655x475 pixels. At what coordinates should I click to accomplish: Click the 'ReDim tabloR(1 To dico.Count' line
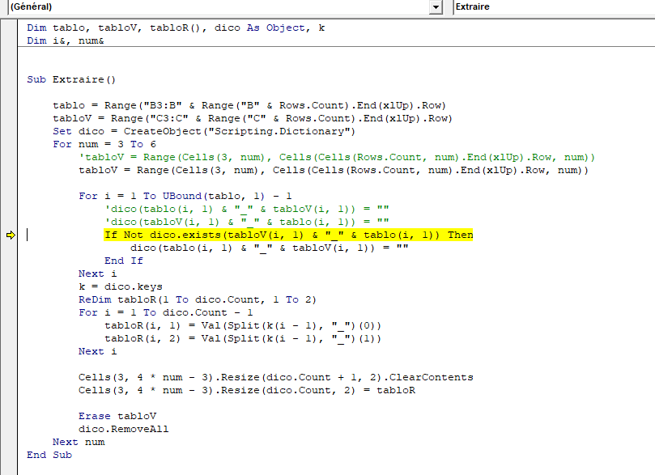198,299
